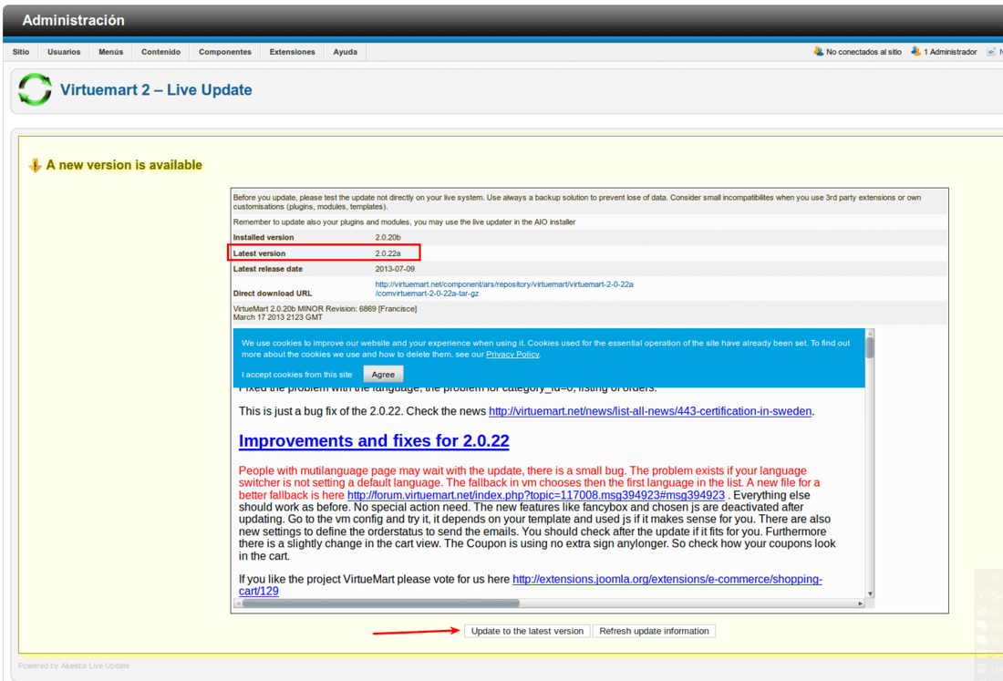
Task: Click the 'Installed version' label
Action: click(x=264, y=237)
